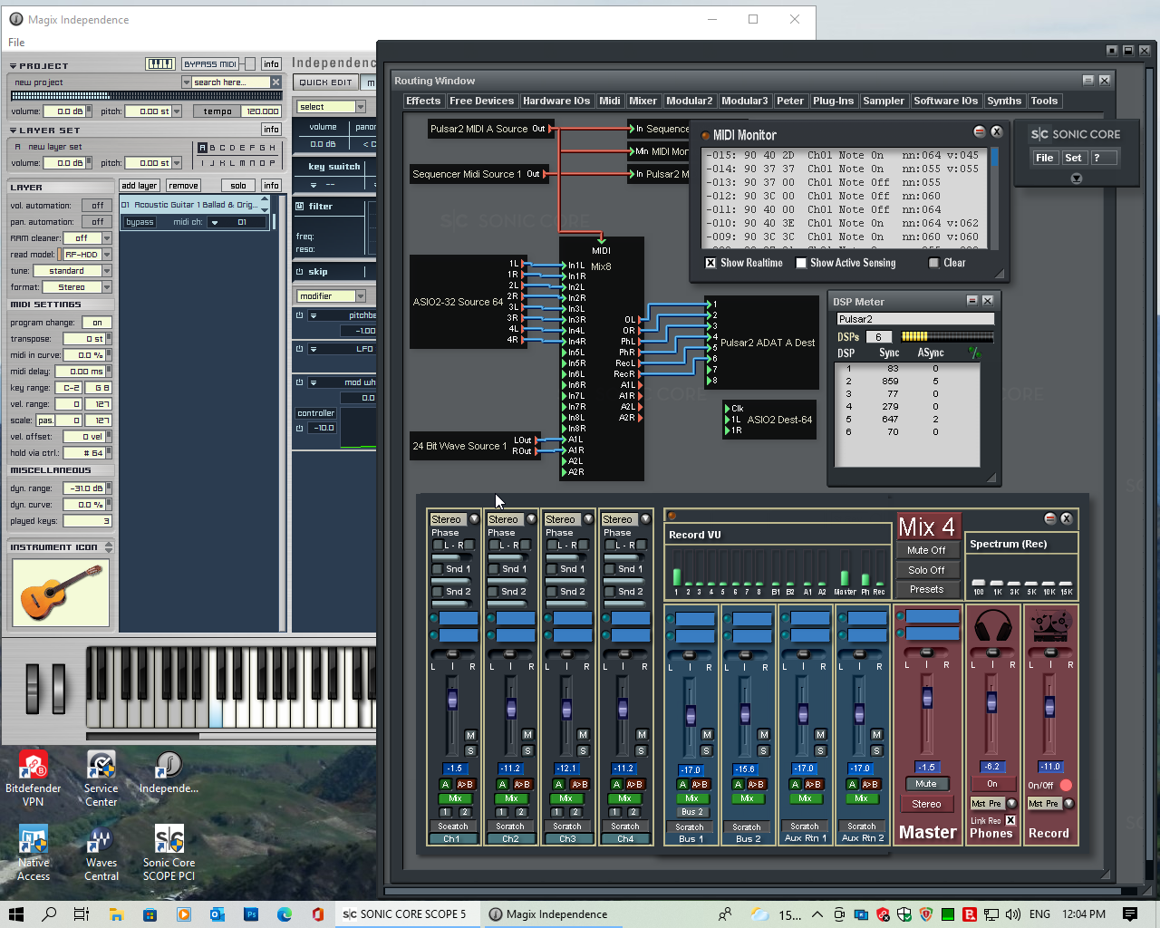The image size is (1160, 928).
Task: Toggle vol. automation off button
Action: pyautogui.click(x=97, y=206)
